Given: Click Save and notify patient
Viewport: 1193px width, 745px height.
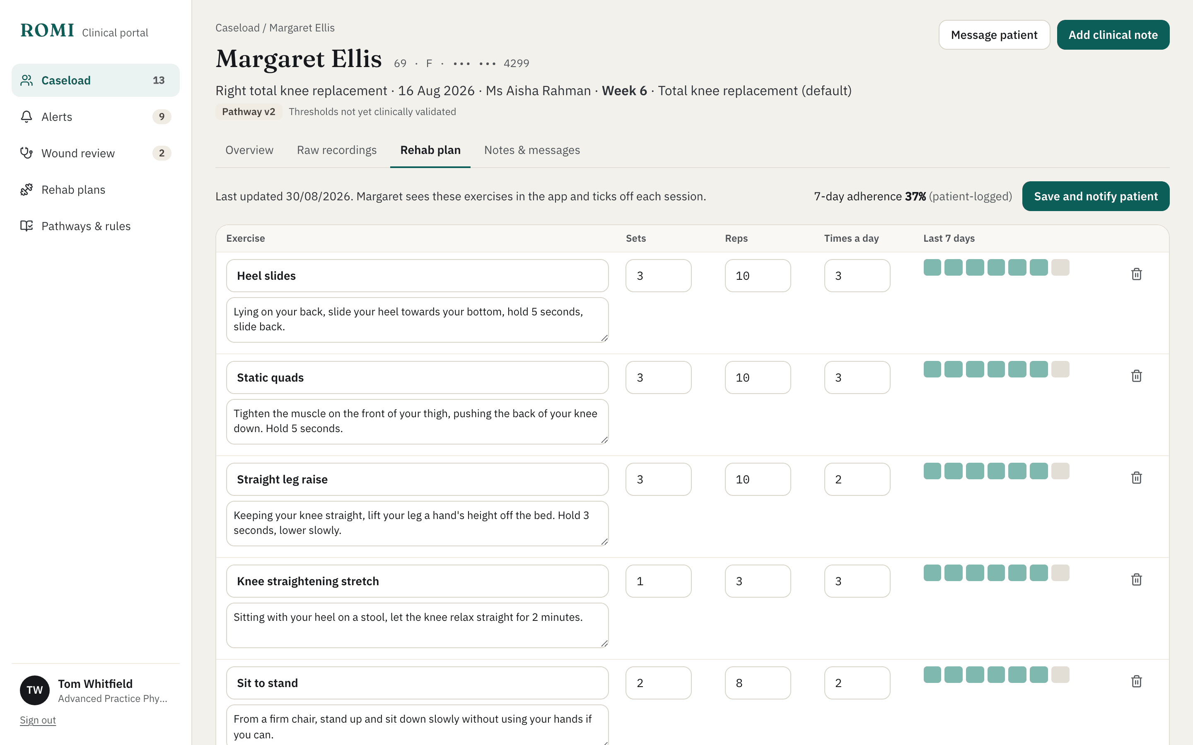Looking at the screenshot, I should (1095, 196).
